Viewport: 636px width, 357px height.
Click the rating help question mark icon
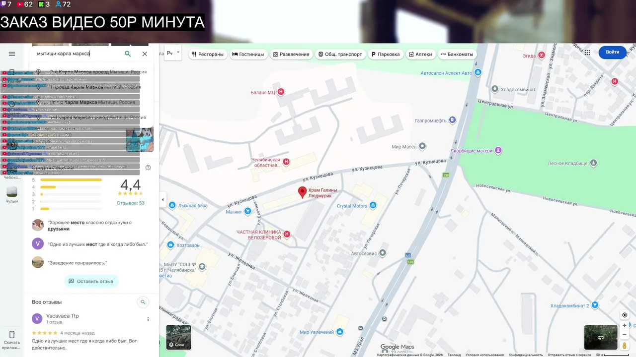coord(148,168)
